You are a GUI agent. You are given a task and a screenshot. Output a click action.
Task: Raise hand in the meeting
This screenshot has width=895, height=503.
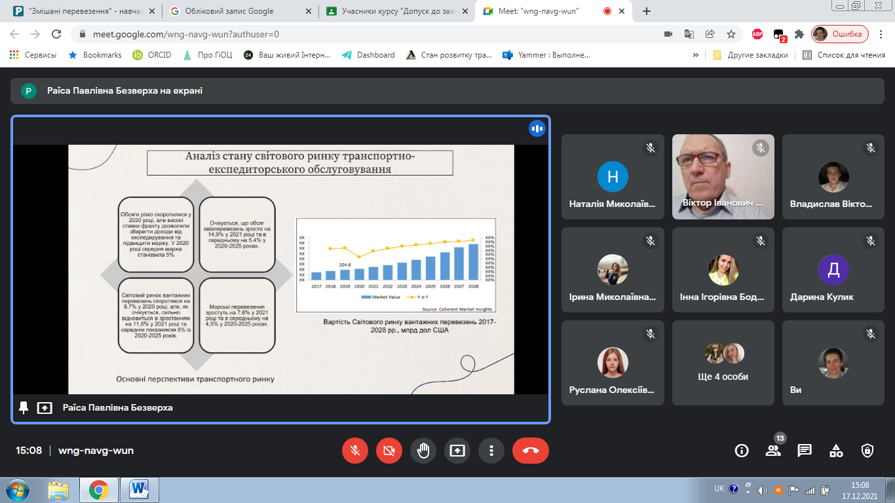point(423,451)
